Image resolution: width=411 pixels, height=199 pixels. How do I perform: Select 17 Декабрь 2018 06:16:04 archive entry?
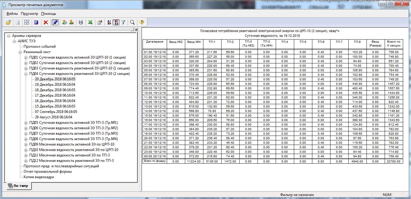[x=55, y=95]
